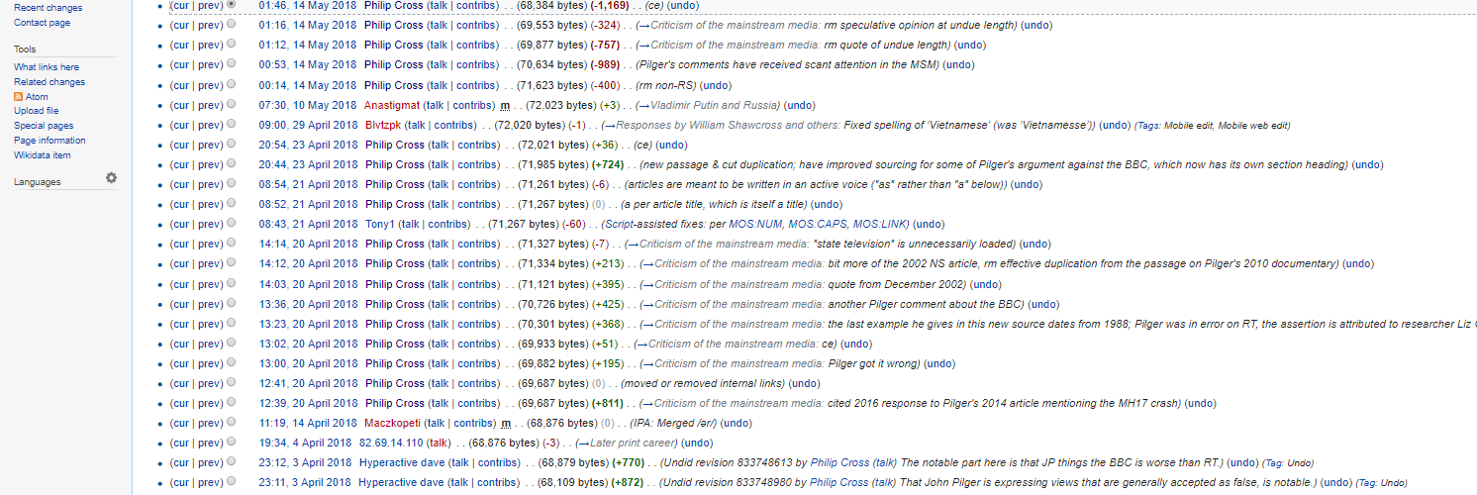Screen dimensions: 1477x495
Task: Open Maczkopeti user page link
Action: (392, 424)
